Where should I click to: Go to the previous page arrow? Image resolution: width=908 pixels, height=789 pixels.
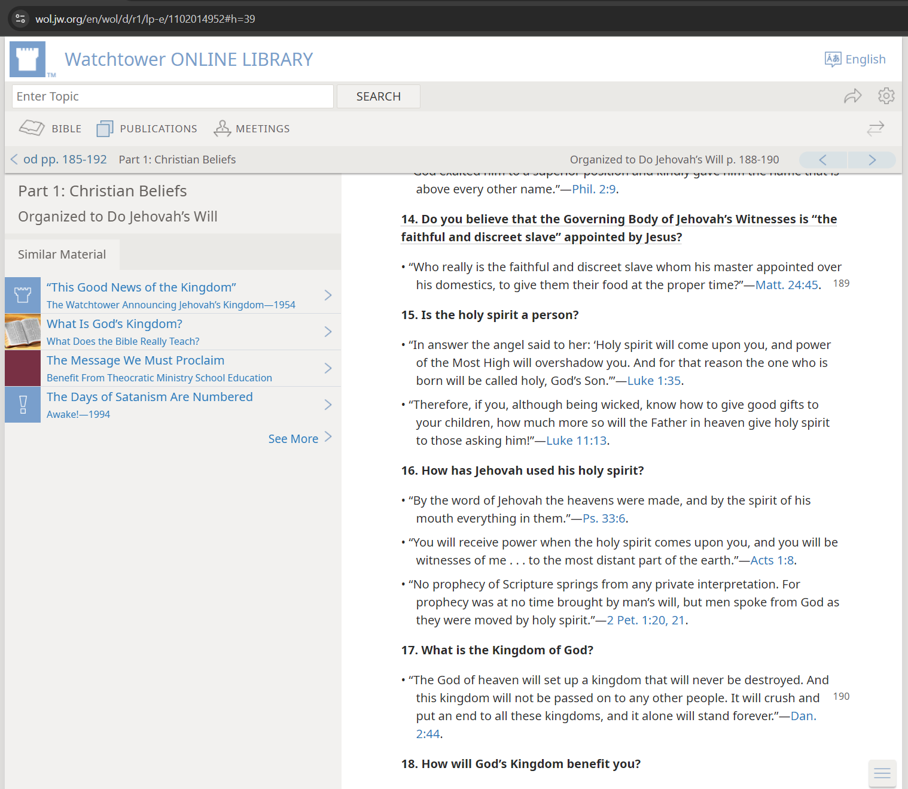tap(823, 160)
